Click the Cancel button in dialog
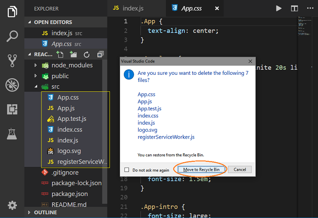 point(240,169)
